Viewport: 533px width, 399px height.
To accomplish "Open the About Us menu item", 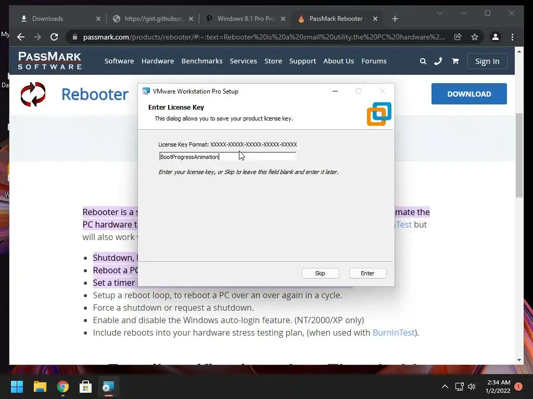I will tap(338, 61).
